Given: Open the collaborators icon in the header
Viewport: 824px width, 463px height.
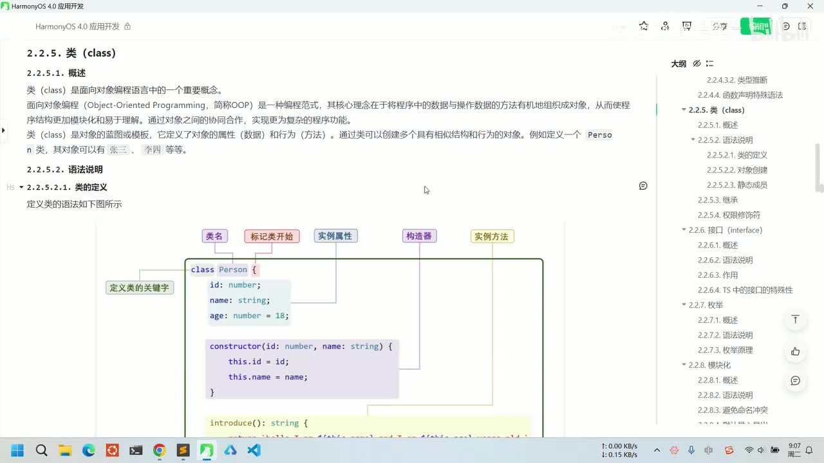Looking at the screenshot, I should pyautogui.click(x=665, y=26).
